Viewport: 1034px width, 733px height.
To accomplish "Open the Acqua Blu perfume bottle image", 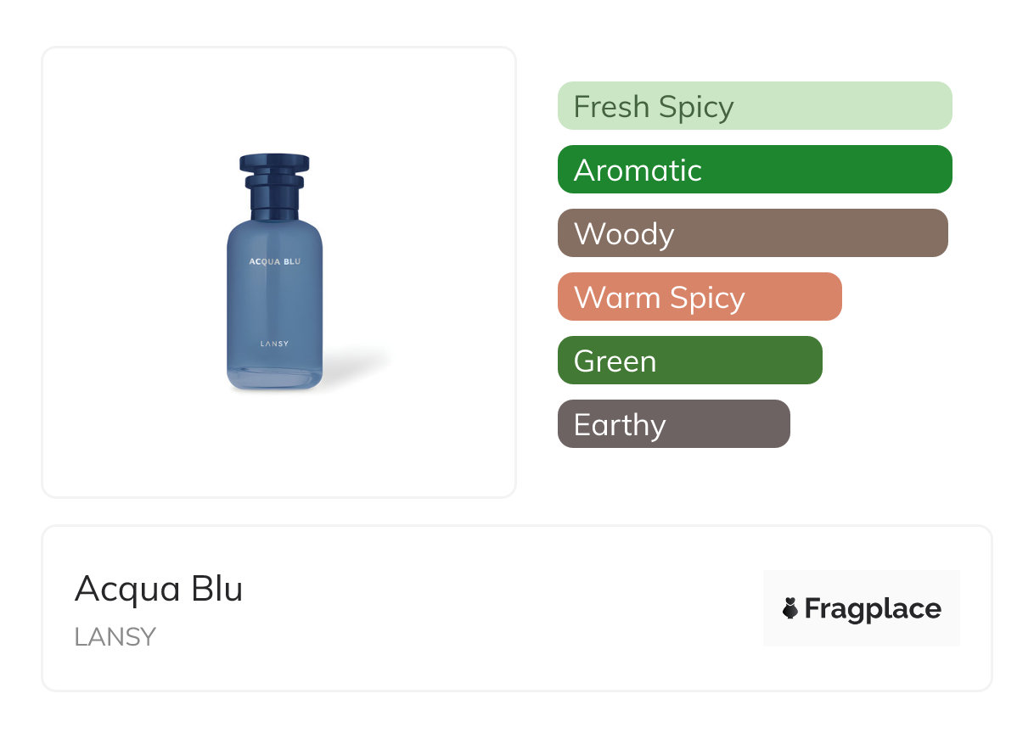I will (274, 280).
